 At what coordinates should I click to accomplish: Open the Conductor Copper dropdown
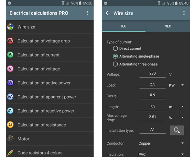click(161, 143)
